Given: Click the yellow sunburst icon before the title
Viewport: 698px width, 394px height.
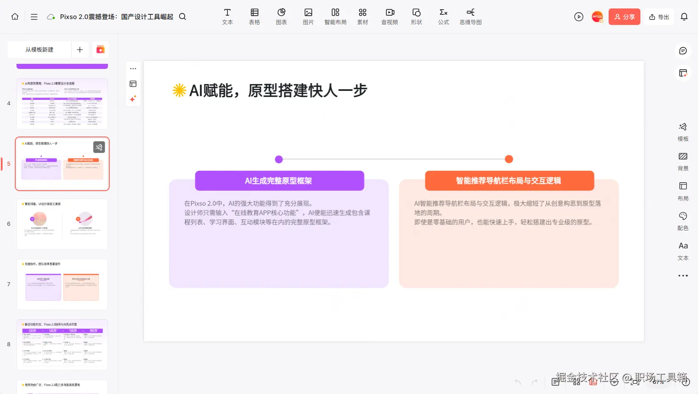Looking at the screenshot, I should tap(180, 90).
